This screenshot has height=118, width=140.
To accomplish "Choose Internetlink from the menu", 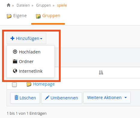I will coord(31,71).
